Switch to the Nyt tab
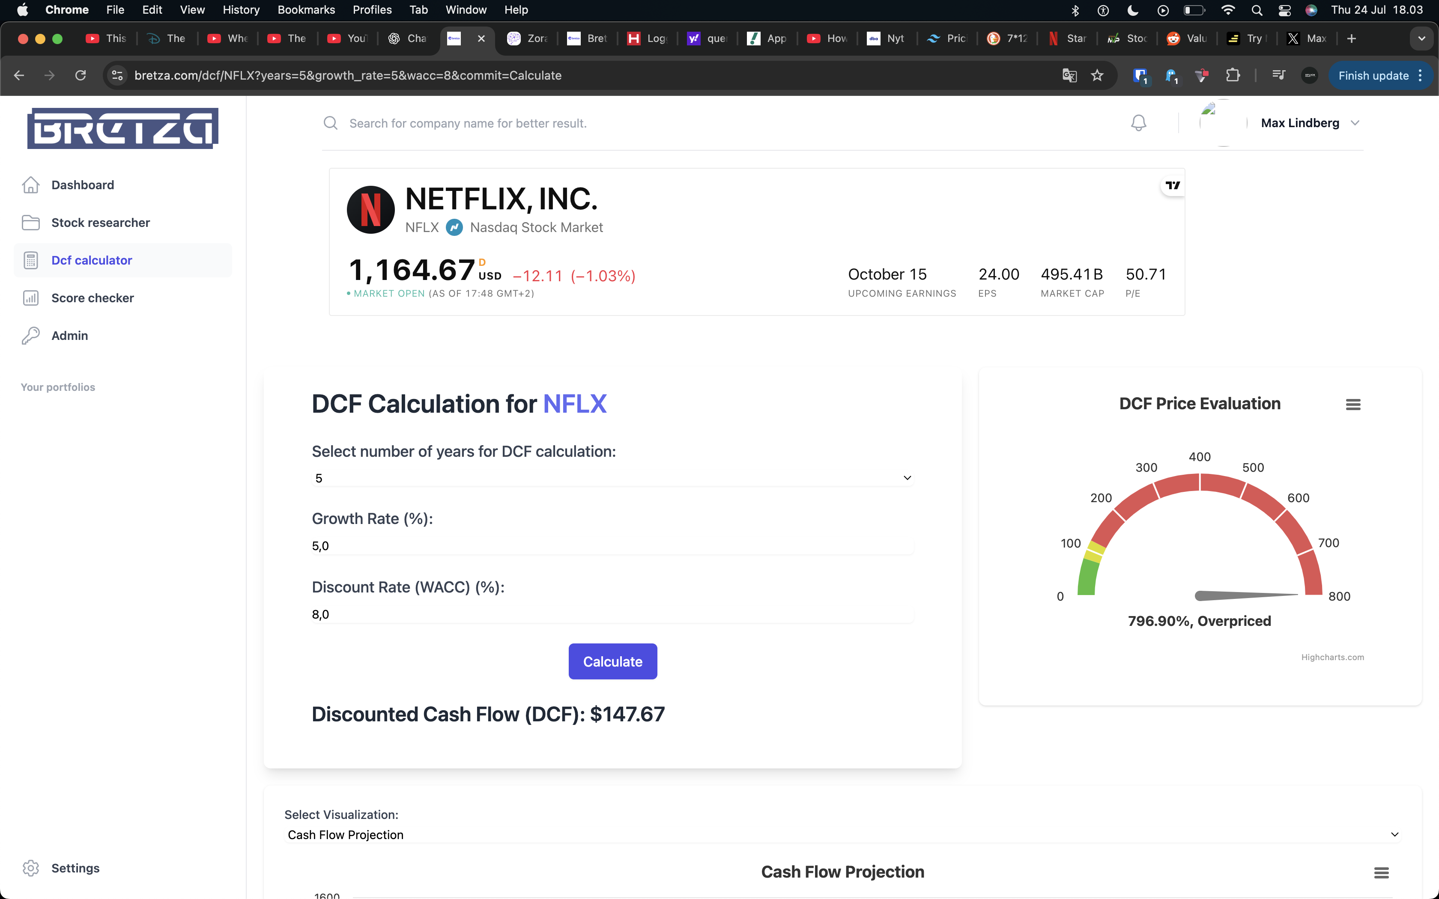Screen dimensions: 1439x899 (886, 39)
